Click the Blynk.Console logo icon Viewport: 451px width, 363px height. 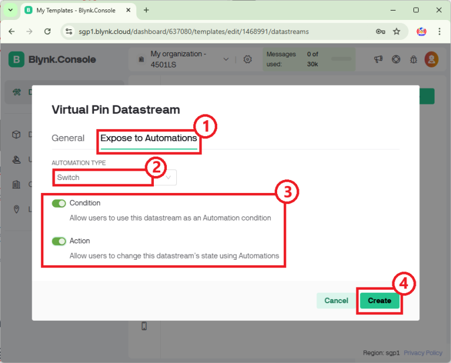17,59
